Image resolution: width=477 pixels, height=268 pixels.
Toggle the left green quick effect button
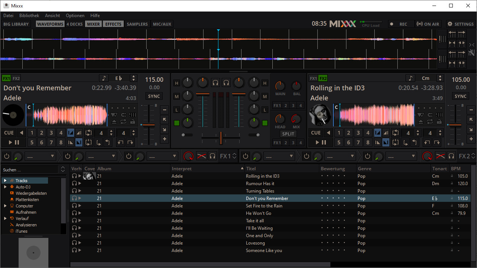pos(177,123)
